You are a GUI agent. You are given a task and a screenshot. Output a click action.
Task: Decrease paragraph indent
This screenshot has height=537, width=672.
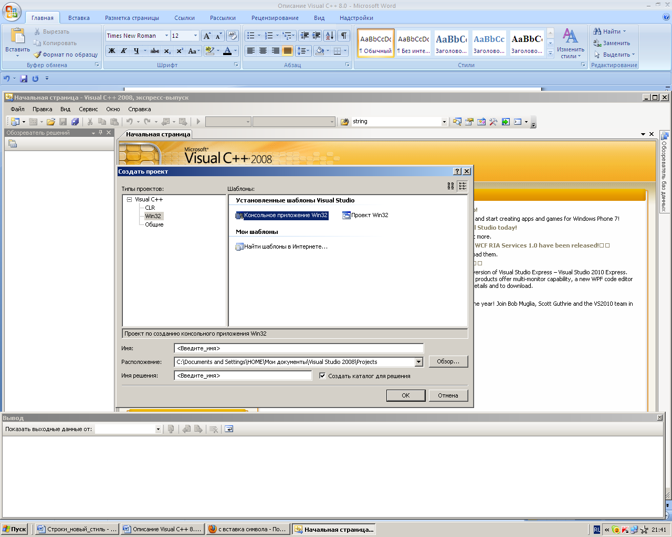point(304,36)
